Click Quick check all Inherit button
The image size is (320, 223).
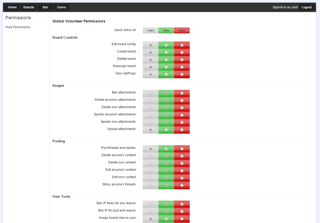[151, 31]
